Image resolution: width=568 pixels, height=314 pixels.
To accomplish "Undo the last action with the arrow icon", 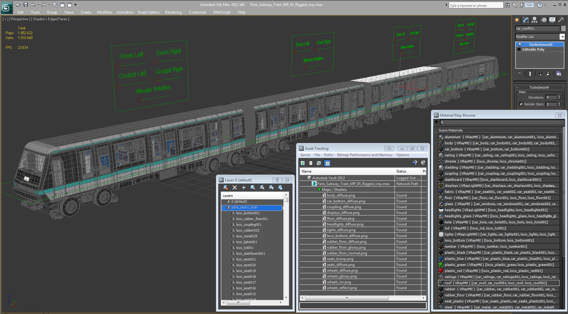I will [33, 5].
